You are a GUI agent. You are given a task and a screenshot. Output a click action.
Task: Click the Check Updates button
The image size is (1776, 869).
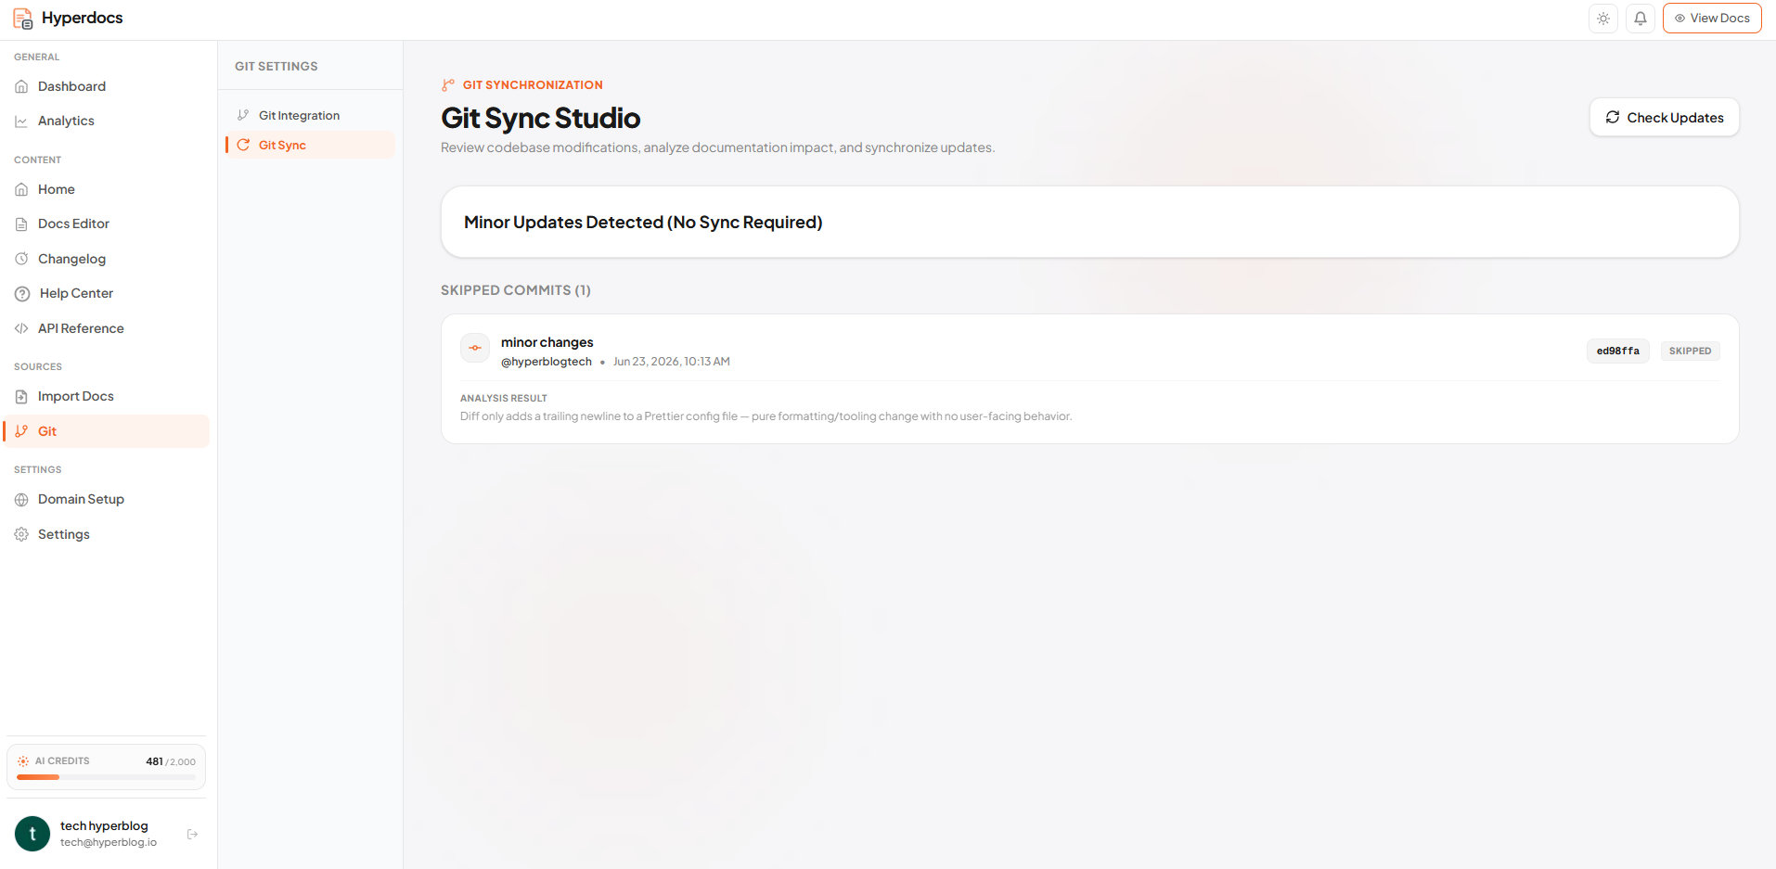(1665, 118)
